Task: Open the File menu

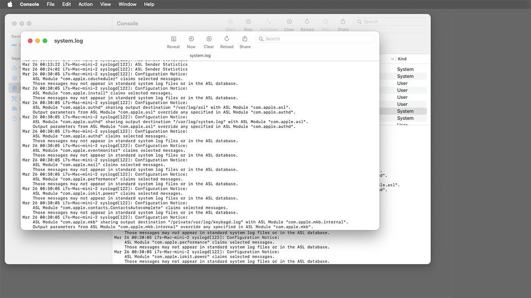Action: click(x=50, y=4)
